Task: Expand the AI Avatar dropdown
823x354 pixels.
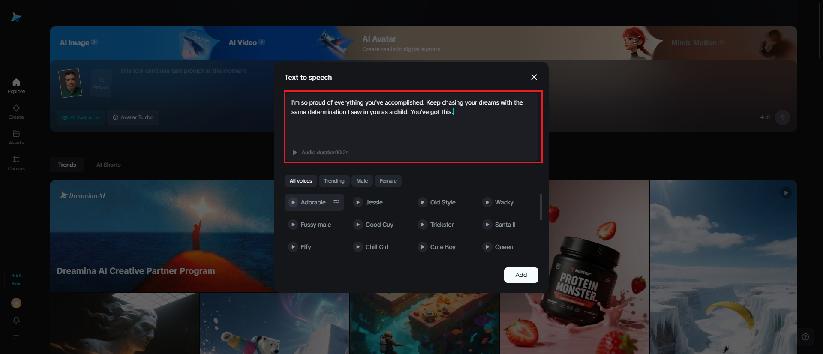Action: [81, 117]
